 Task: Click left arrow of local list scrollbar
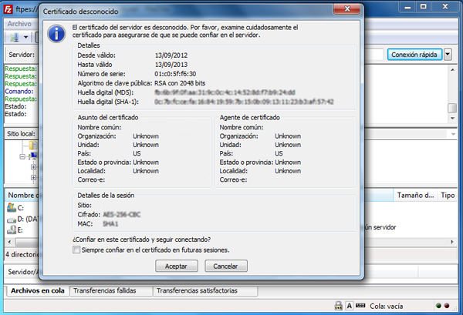[x=9, y=242]
